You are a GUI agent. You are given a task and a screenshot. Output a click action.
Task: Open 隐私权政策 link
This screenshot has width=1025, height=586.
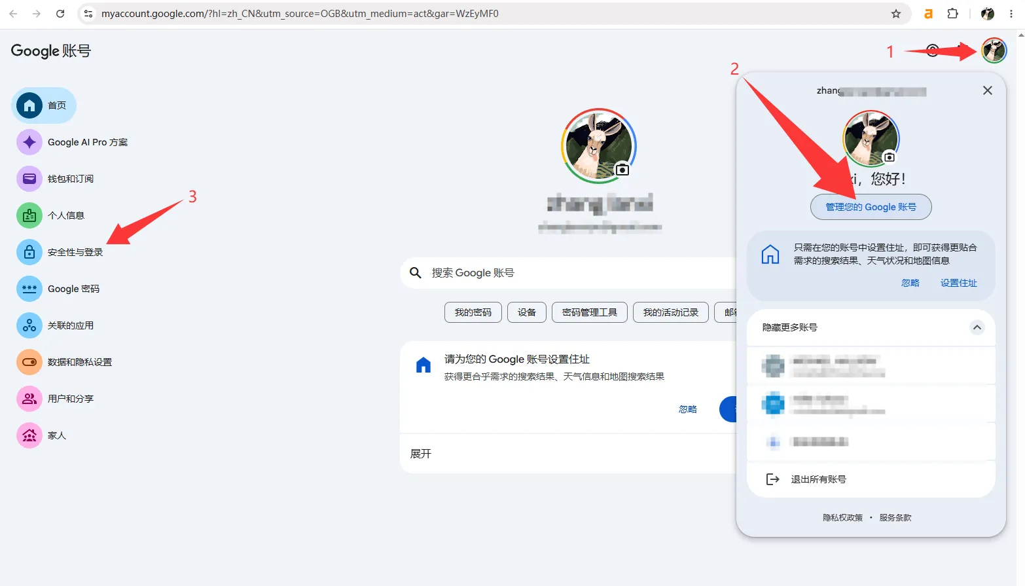(x=842, y=517)
